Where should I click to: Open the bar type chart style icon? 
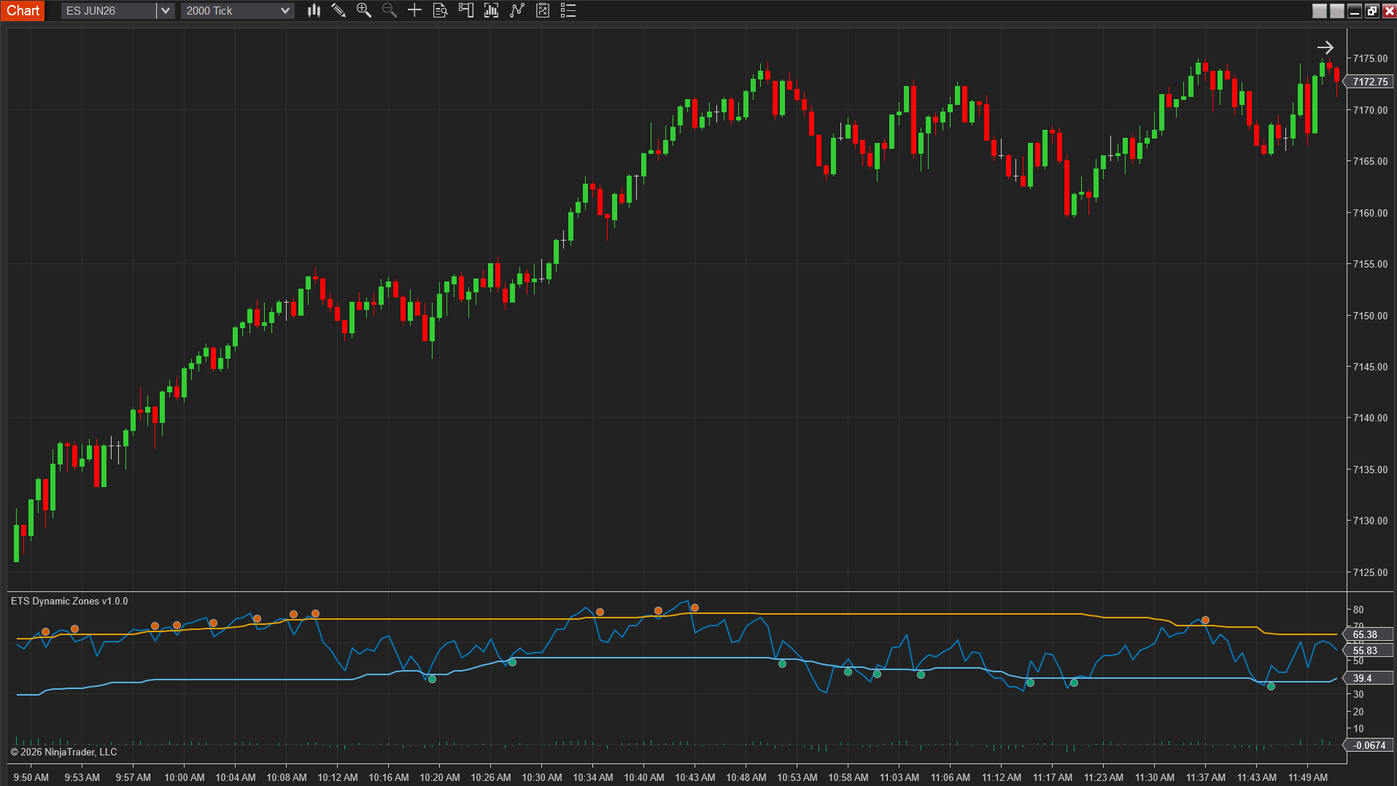point(314,10)
